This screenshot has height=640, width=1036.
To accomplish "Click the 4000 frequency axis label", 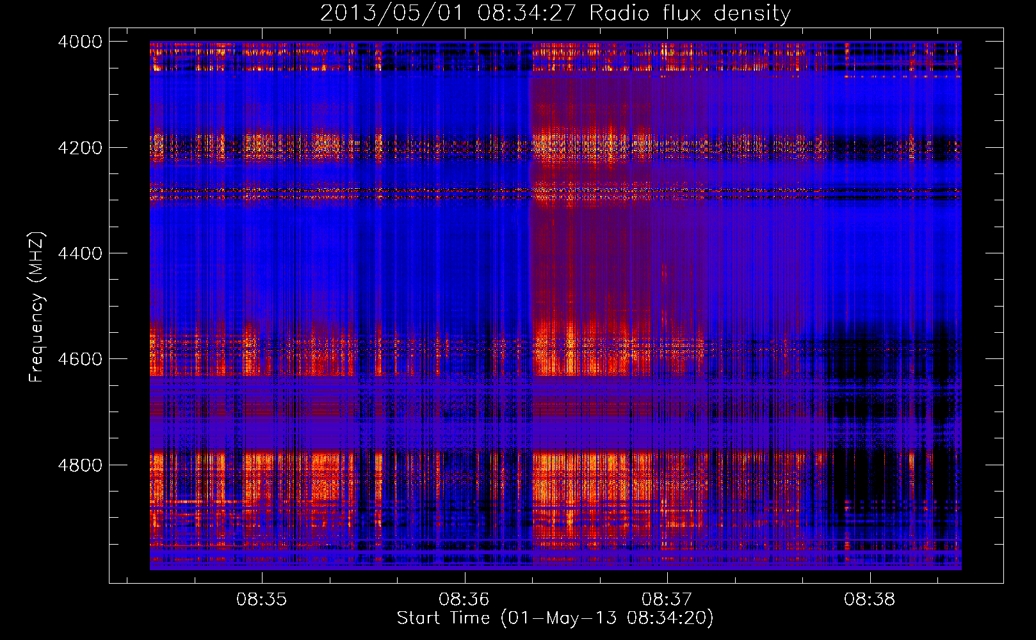I will pyautogui.click(x=80, y=42).
